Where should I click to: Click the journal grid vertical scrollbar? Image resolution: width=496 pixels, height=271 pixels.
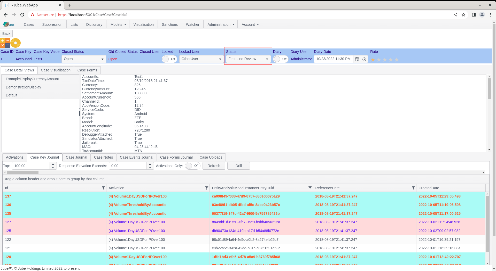click(487, 224)
